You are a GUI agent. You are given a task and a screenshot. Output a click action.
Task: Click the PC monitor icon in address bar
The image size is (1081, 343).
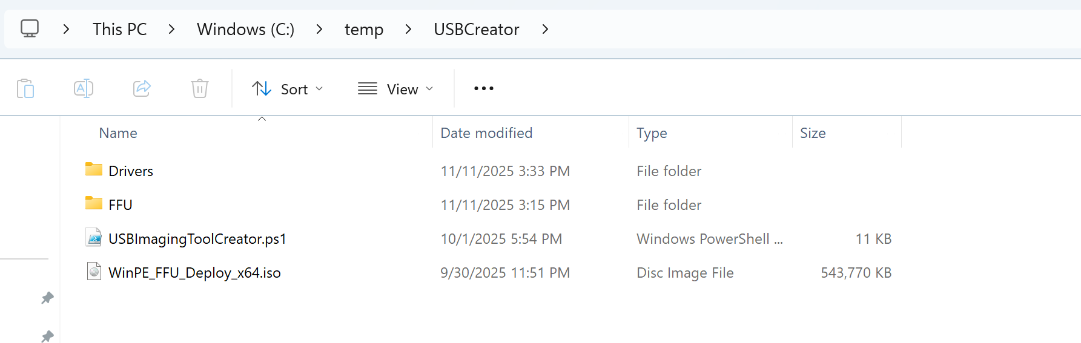click(x=30, y=28)
